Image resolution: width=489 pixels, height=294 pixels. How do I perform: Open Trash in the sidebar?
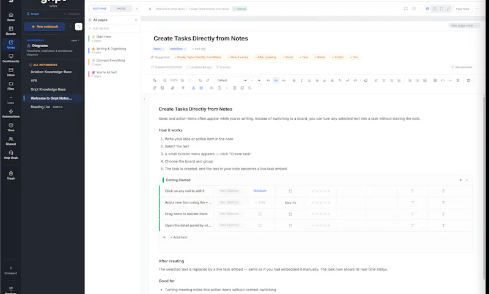10,175
